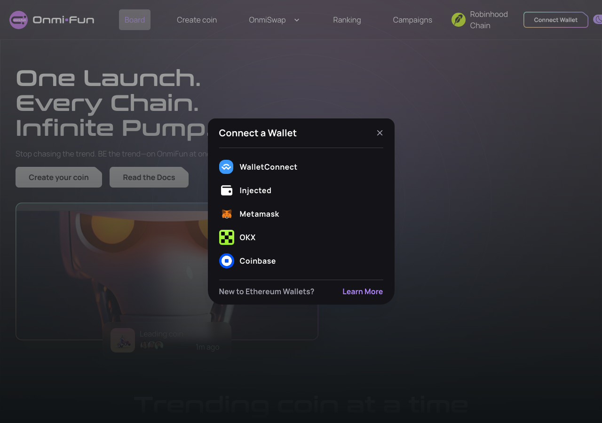Click the WalletConnect wallet icon

point(226,167)
